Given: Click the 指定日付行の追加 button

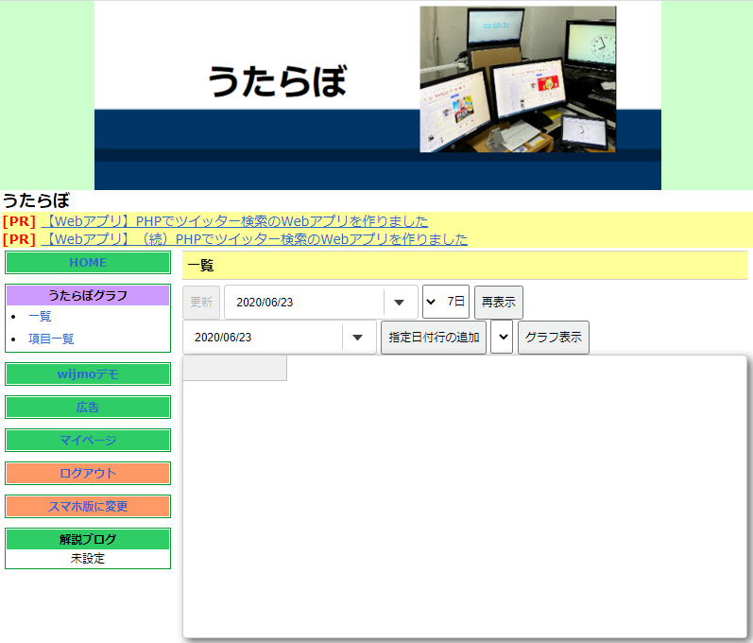Looking at the screenshot, I should pyautogui.click(x=434, y=338).
